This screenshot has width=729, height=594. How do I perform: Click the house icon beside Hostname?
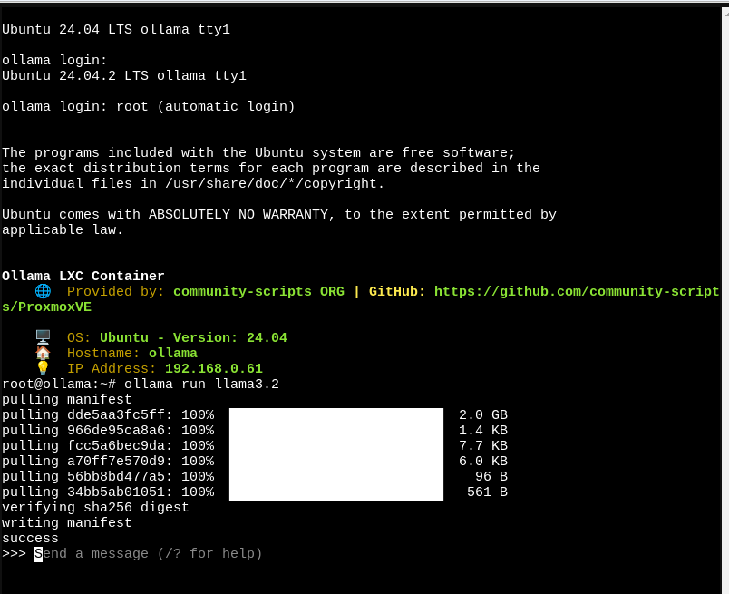point(43,353)
